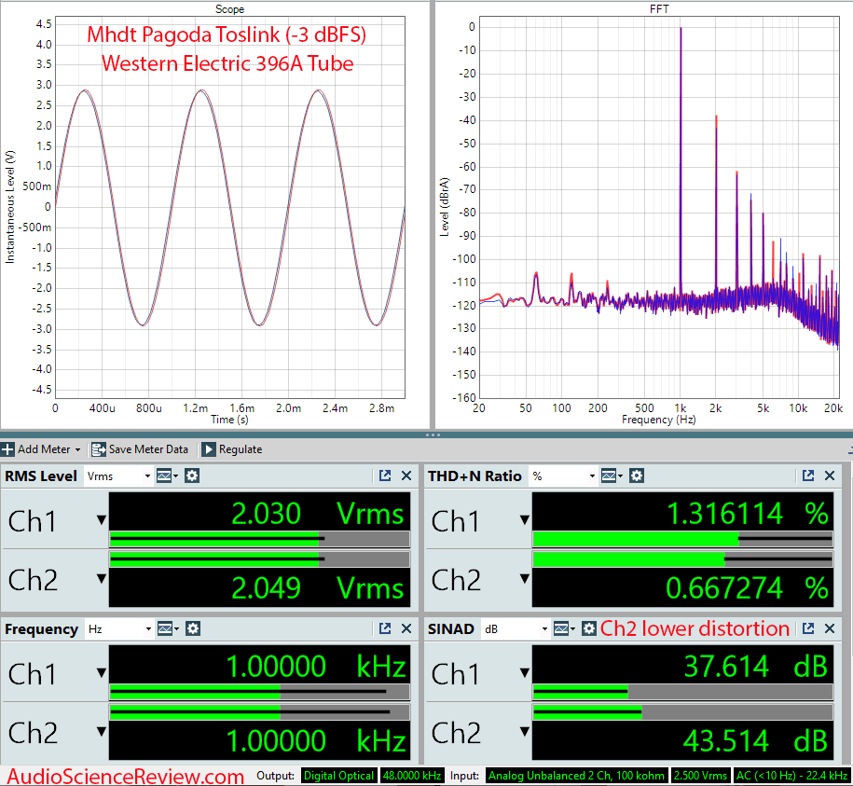853x786 pixels.
Task: Click the SINAD meter graph view icon
Action: pyautogui.click(x=564, y=628)
